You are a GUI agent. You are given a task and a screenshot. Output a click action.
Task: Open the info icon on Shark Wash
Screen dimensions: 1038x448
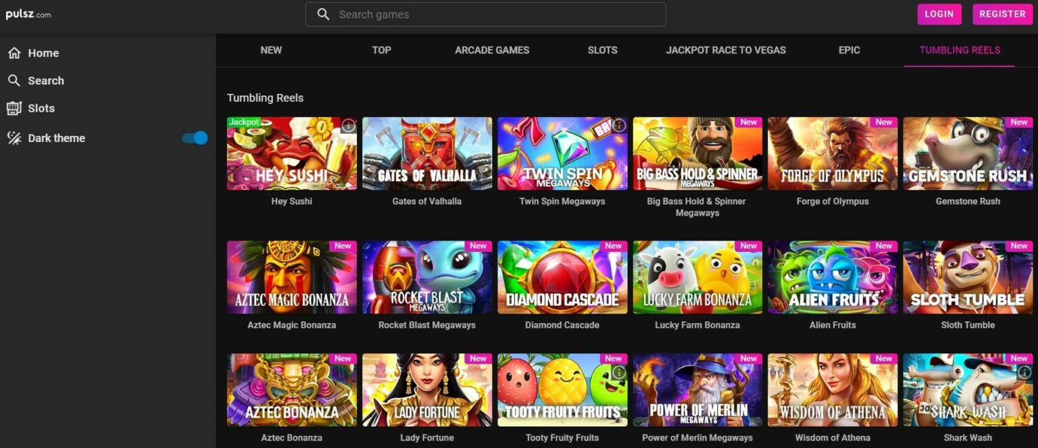point(1024,372)
